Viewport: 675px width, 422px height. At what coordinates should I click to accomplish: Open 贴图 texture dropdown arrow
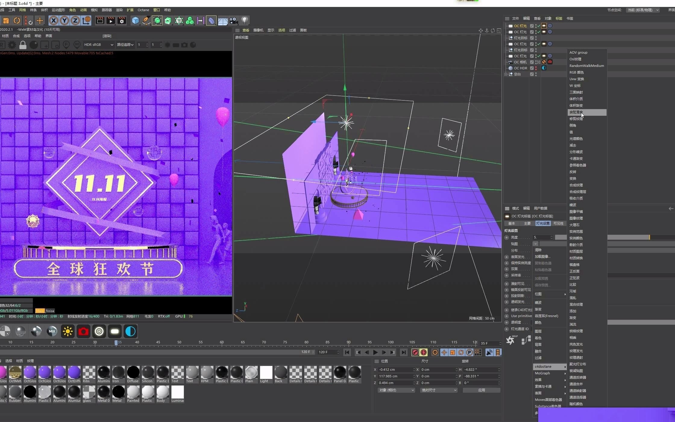(535, 244)
